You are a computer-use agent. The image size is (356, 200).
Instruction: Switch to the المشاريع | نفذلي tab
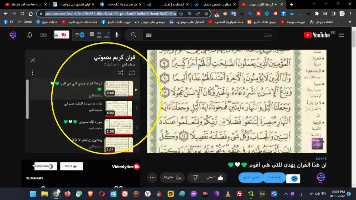coord(168,4)
